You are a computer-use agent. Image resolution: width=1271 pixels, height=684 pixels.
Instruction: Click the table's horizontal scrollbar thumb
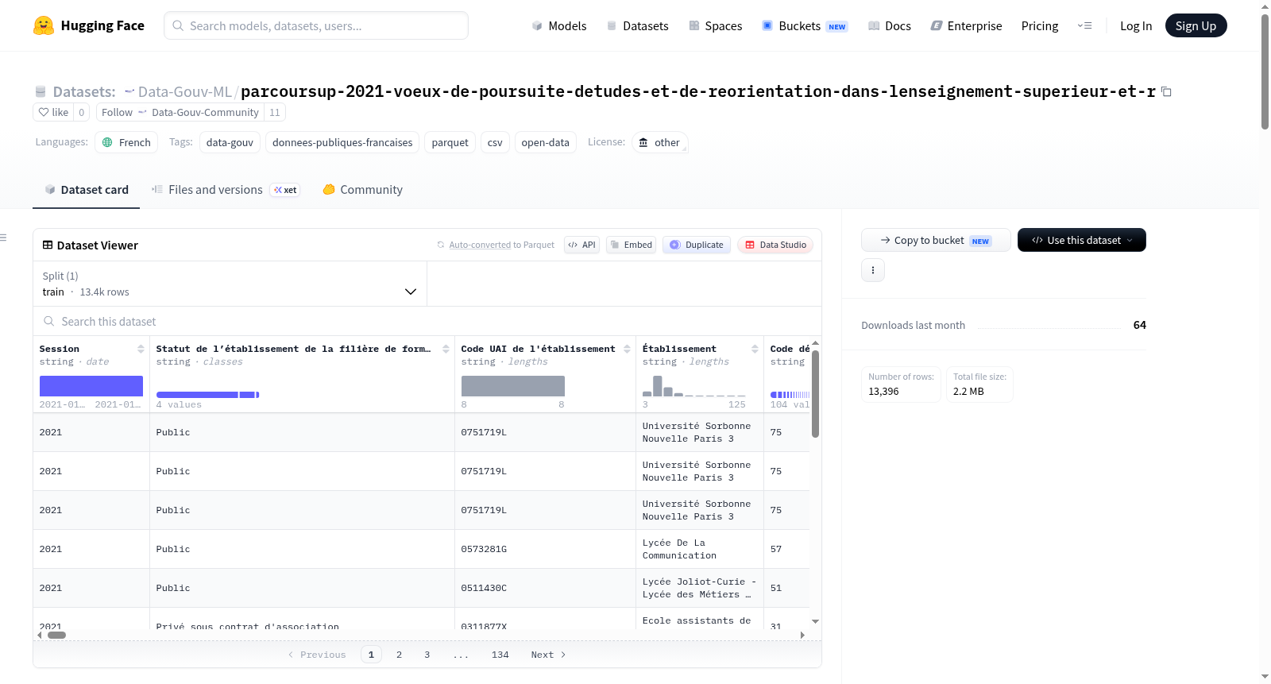56,635
